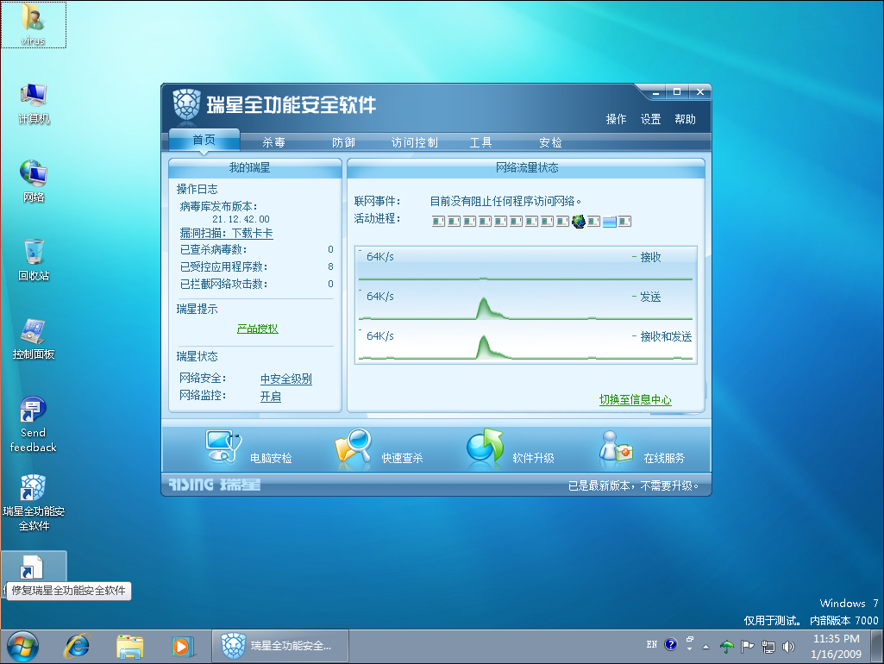
Task: Open the volume speaker tray icon
Action: (788, 646)
